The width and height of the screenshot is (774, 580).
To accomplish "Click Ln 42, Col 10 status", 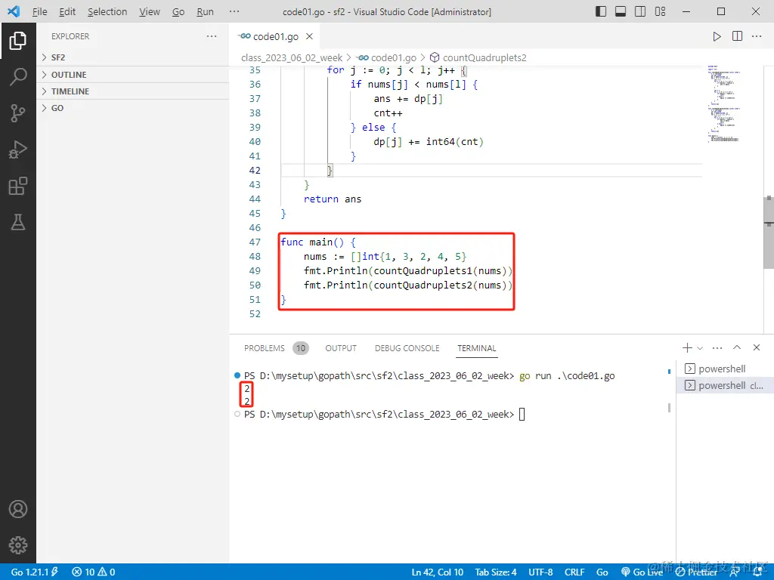I will click(438, 572).
